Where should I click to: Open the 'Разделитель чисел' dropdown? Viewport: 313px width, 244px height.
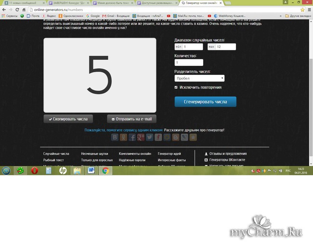click(199, 78)
